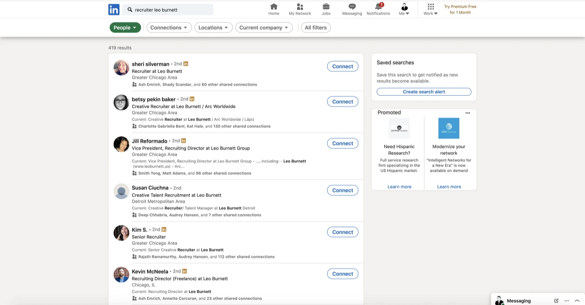
Task: Open Messaging bar more options ellipsis
Action: point(567,301)
